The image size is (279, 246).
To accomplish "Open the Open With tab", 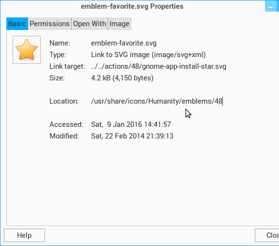I will (x=90, y=24).
